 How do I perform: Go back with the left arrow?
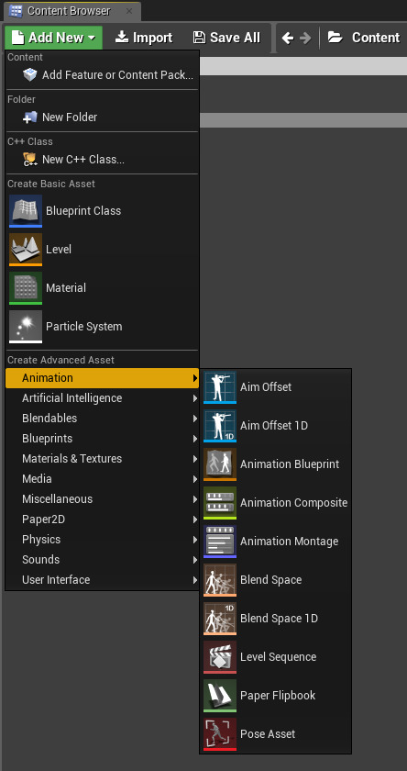[x=288, y=38]
